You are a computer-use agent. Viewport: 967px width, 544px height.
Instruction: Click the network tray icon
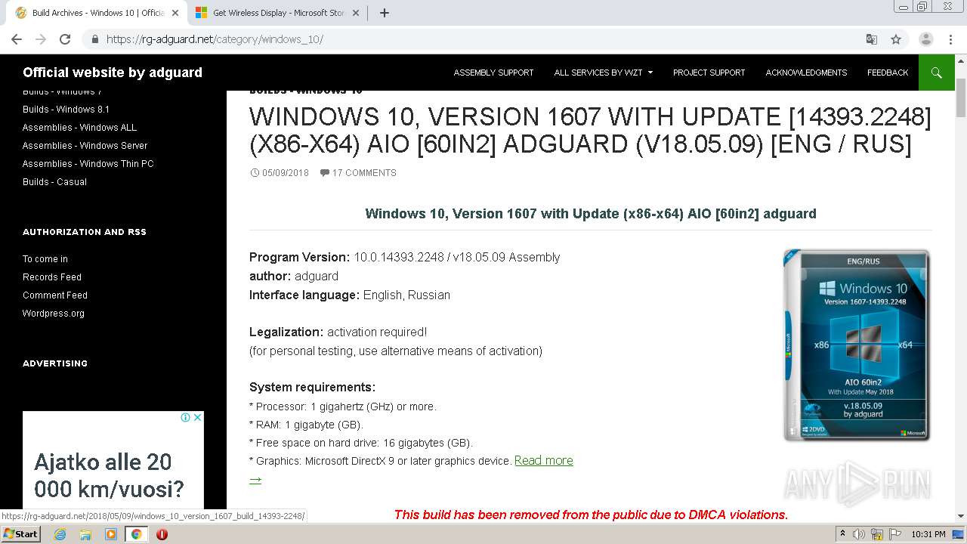pyautogui.click(x=877, y=534)
